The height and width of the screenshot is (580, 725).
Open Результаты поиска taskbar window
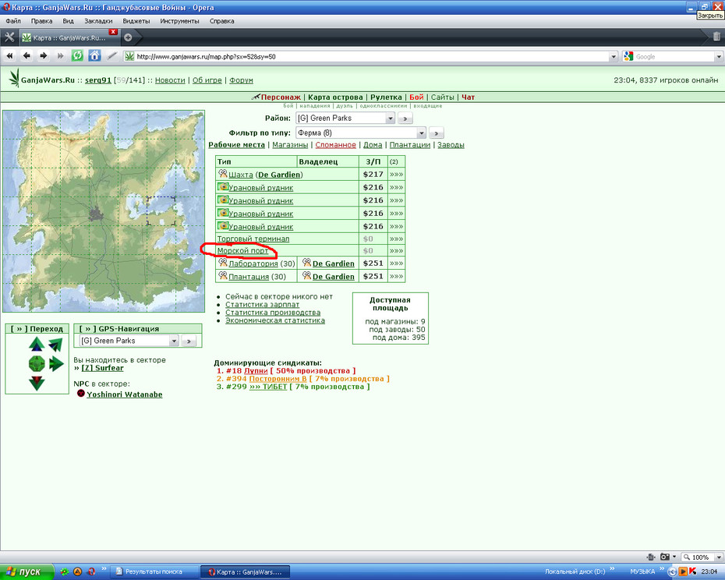[154, 571]
